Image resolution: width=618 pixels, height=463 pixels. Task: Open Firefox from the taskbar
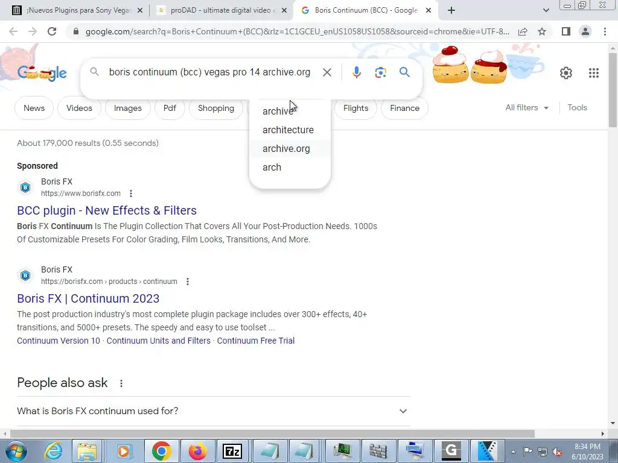[x=197, y=451]
